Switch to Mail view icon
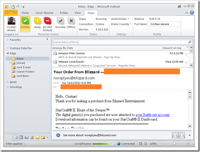The image size is (200, 152). pos(15,137)
